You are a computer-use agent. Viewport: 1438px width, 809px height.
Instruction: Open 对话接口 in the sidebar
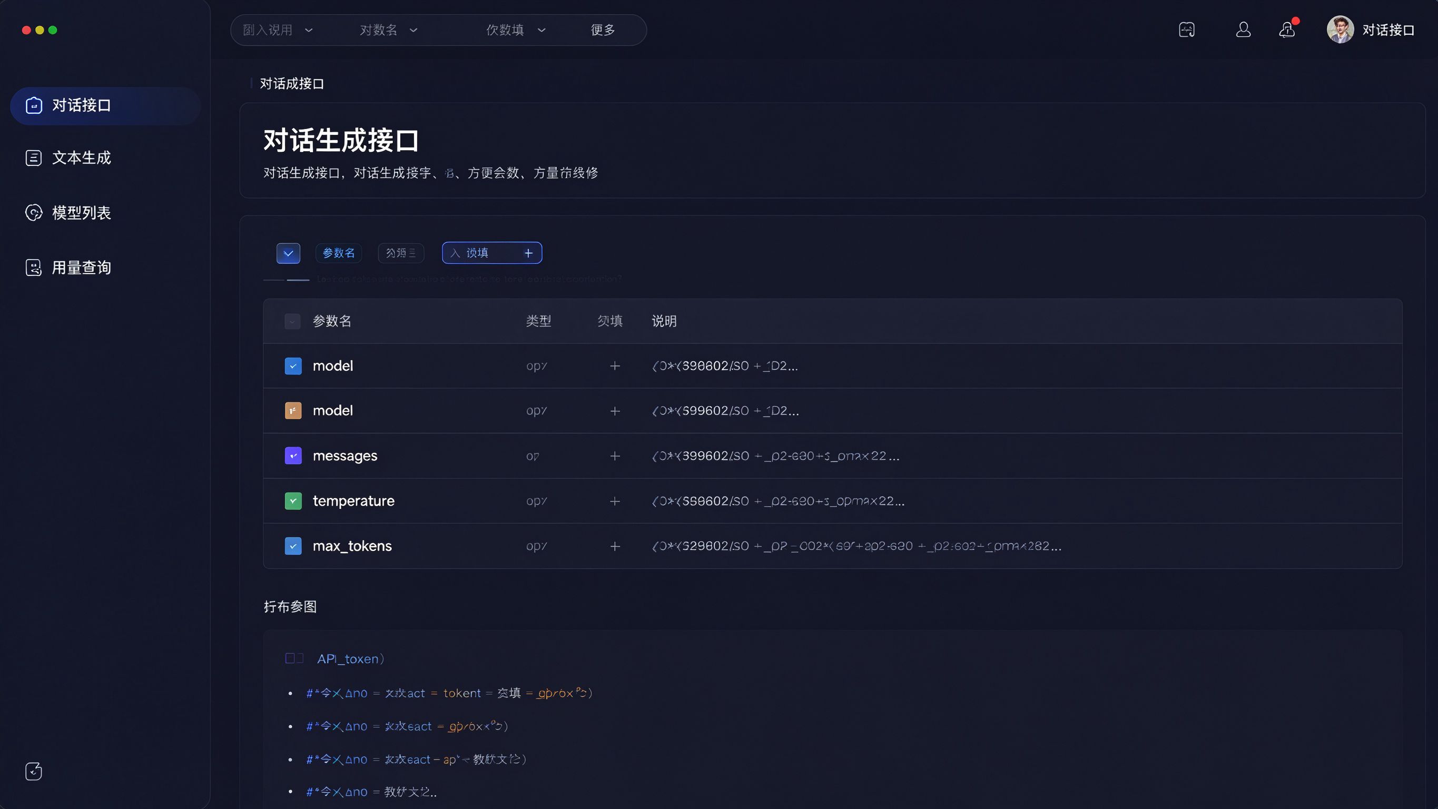coord(105,105)
